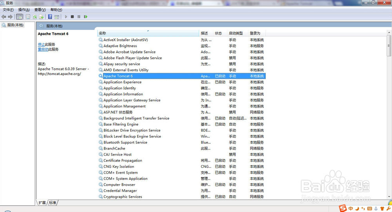This screenshot has width=392, height=212.
Task: Click the gear icon beside Certificate Propagation
Action: point(100,160)
